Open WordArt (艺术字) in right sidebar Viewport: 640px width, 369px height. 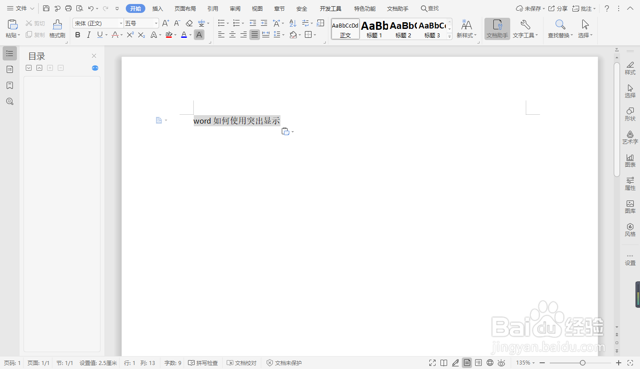click(x=630, y=137)
